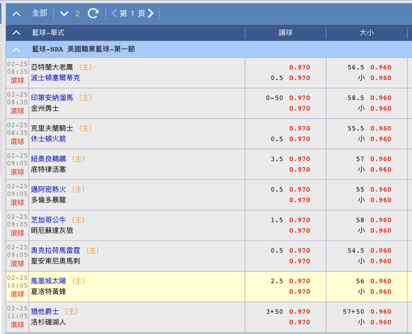Pick 芝加哥公牛 handicap 1.5 odds 0.970
Image resolution: width=412 pixels, height=334 pixels.
point(300,220)
